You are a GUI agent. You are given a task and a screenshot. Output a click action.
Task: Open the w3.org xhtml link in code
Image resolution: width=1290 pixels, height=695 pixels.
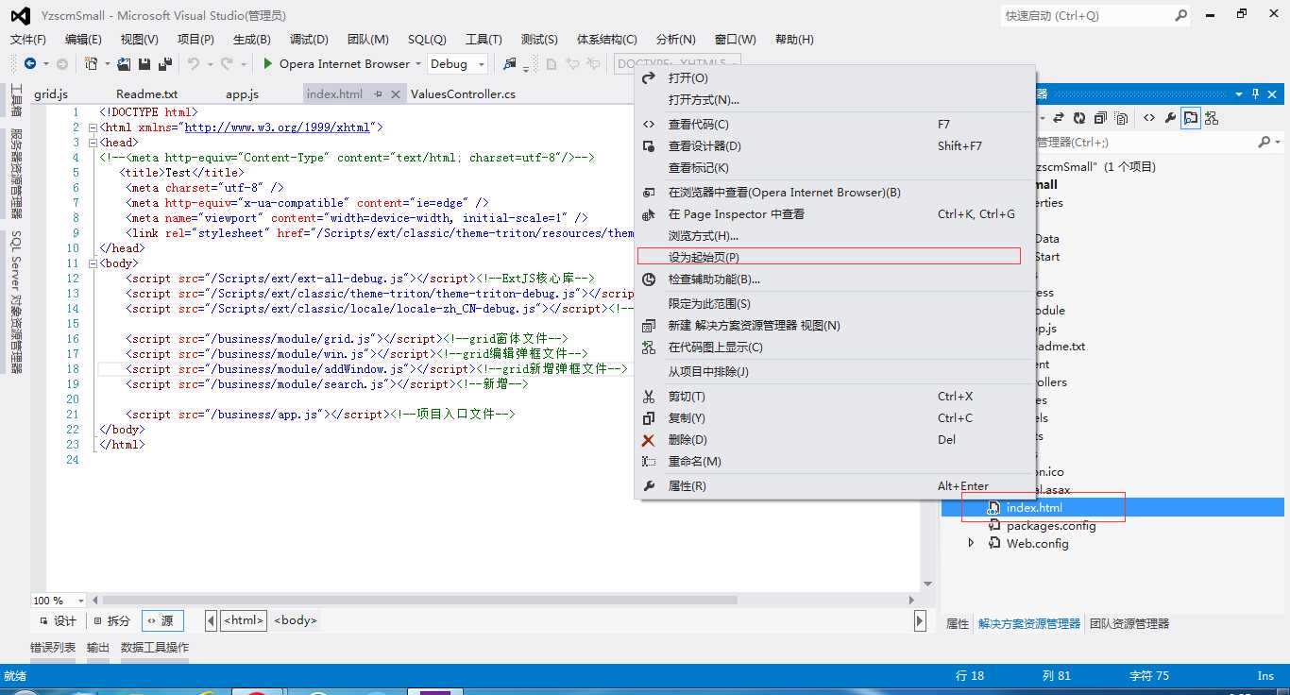tap(278, 127)
